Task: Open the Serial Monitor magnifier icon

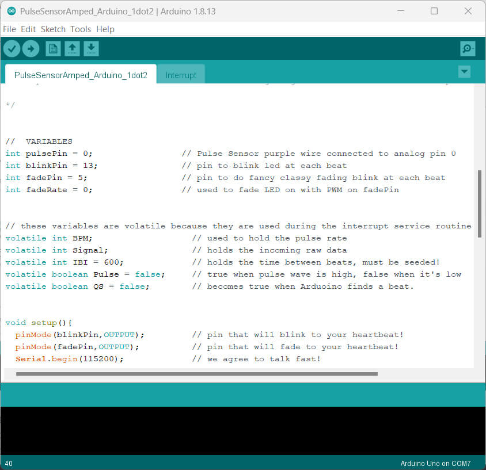Action: click(468, 49)
